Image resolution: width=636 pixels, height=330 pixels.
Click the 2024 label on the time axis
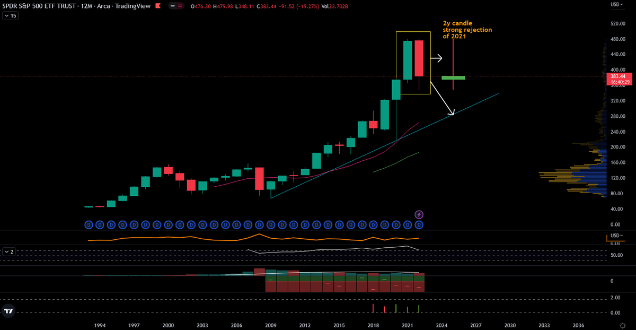[441, 325]
